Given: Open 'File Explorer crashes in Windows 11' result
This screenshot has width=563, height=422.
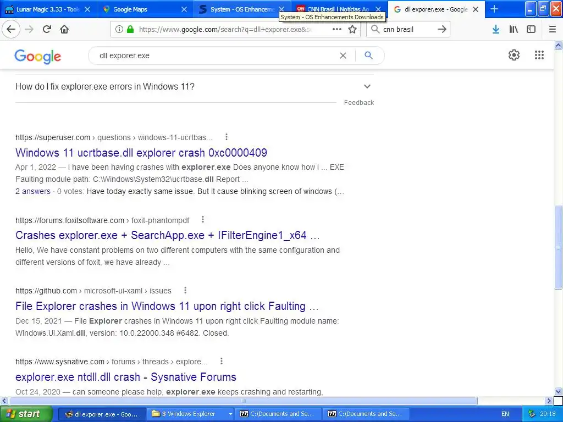Looking at the screenshot, I should coord(167,306).
